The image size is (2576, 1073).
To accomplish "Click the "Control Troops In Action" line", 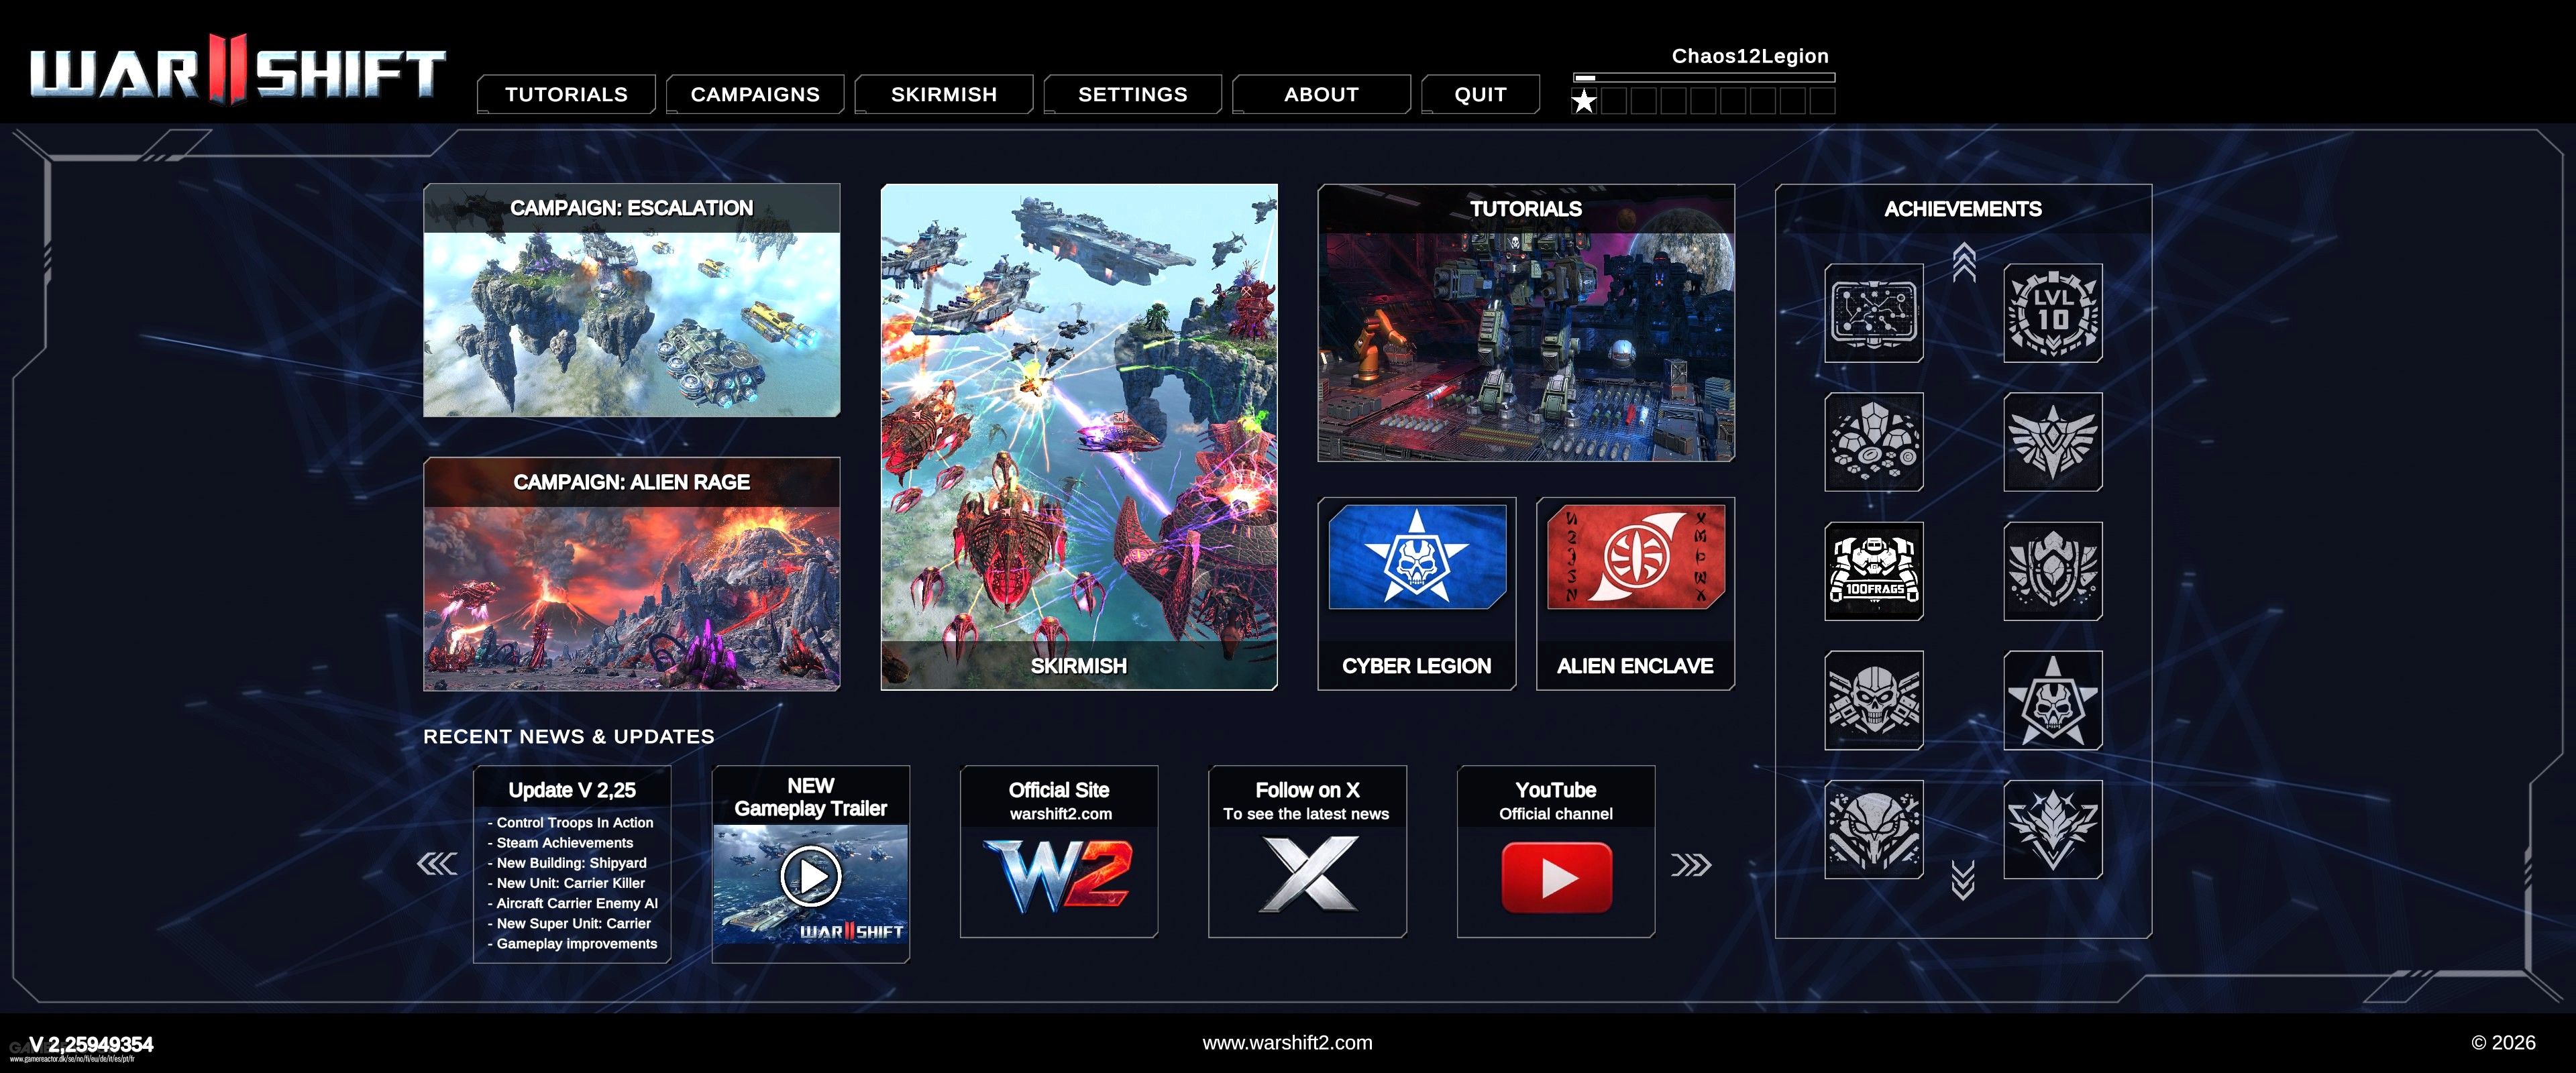I will pyautogui.click(x=570, y=822).
